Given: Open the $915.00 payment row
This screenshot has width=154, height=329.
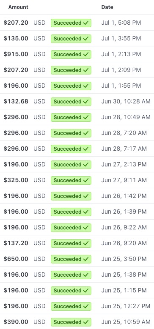Looking at the screenshot, I should (x=77, y=54).
